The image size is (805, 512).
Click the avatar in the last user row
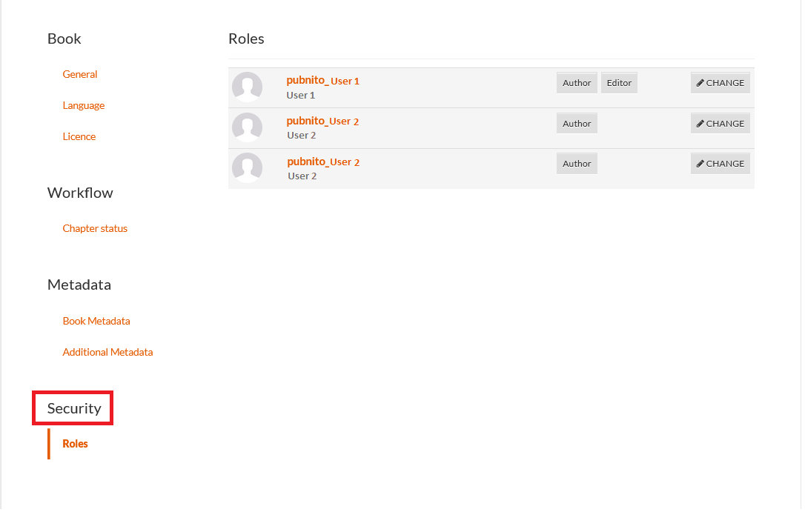[x=247, y=167]
